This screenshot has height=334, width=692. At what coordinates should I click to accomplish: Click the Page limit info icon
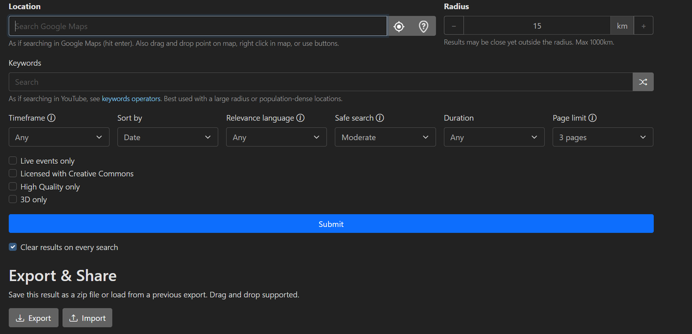coord(592,118)
